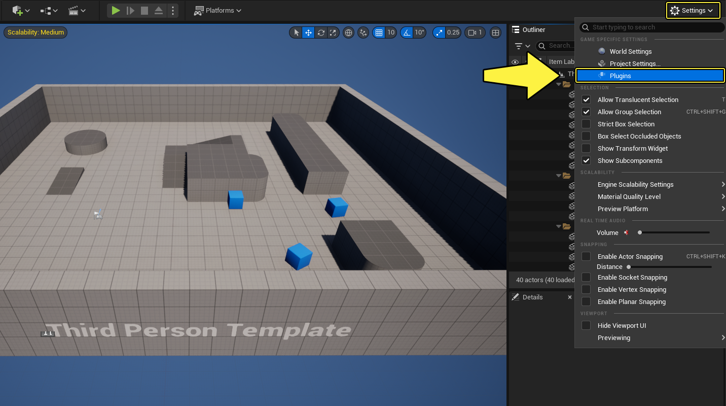Enable the Strict Box Selection checkbox
726x406 pixels.
point(586,124)
